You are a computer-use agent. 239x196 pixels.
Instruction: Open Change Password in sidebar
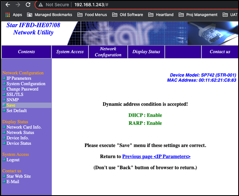[x=23, y=89]
